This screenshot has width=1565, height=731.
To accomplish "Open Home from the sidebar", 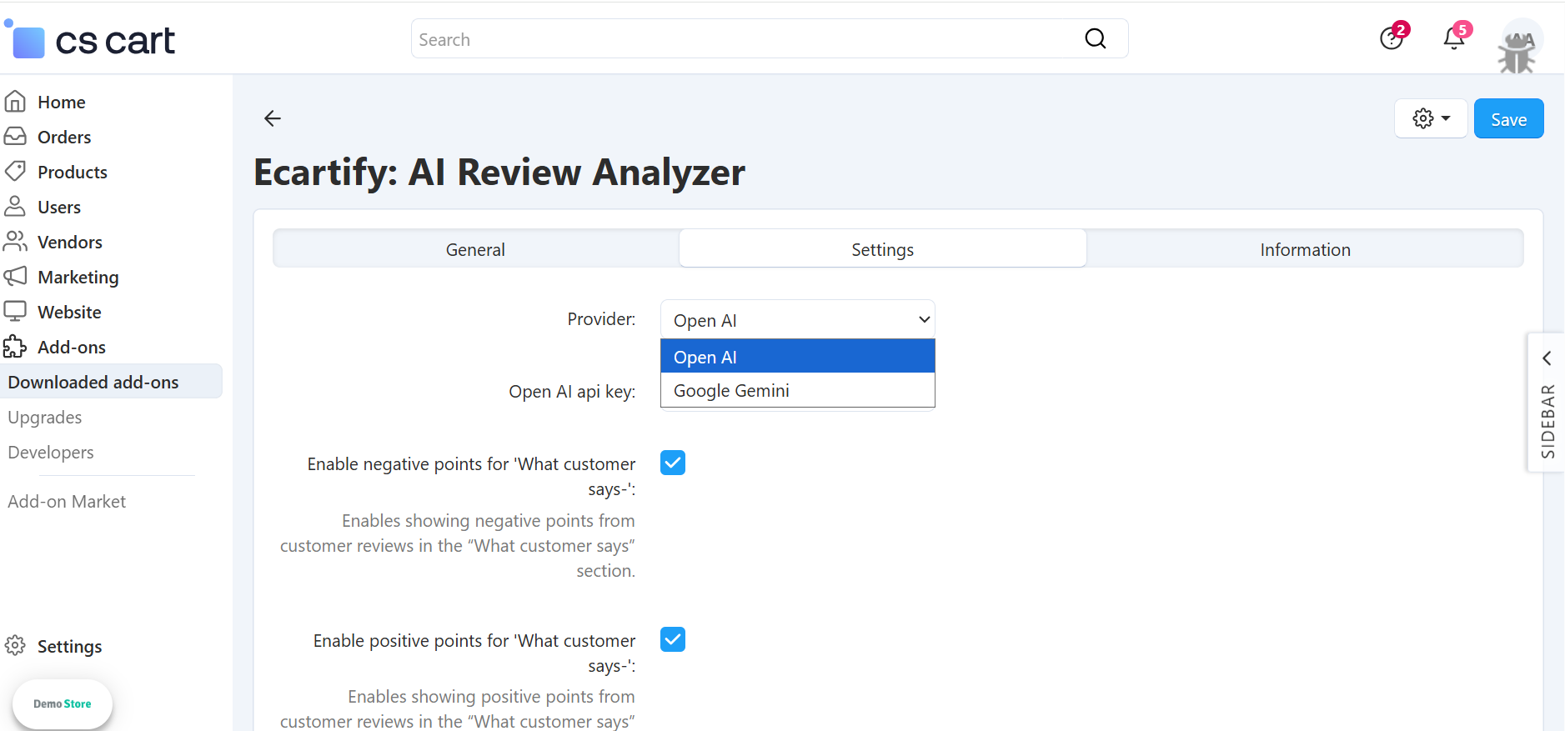I will point(61,103).
